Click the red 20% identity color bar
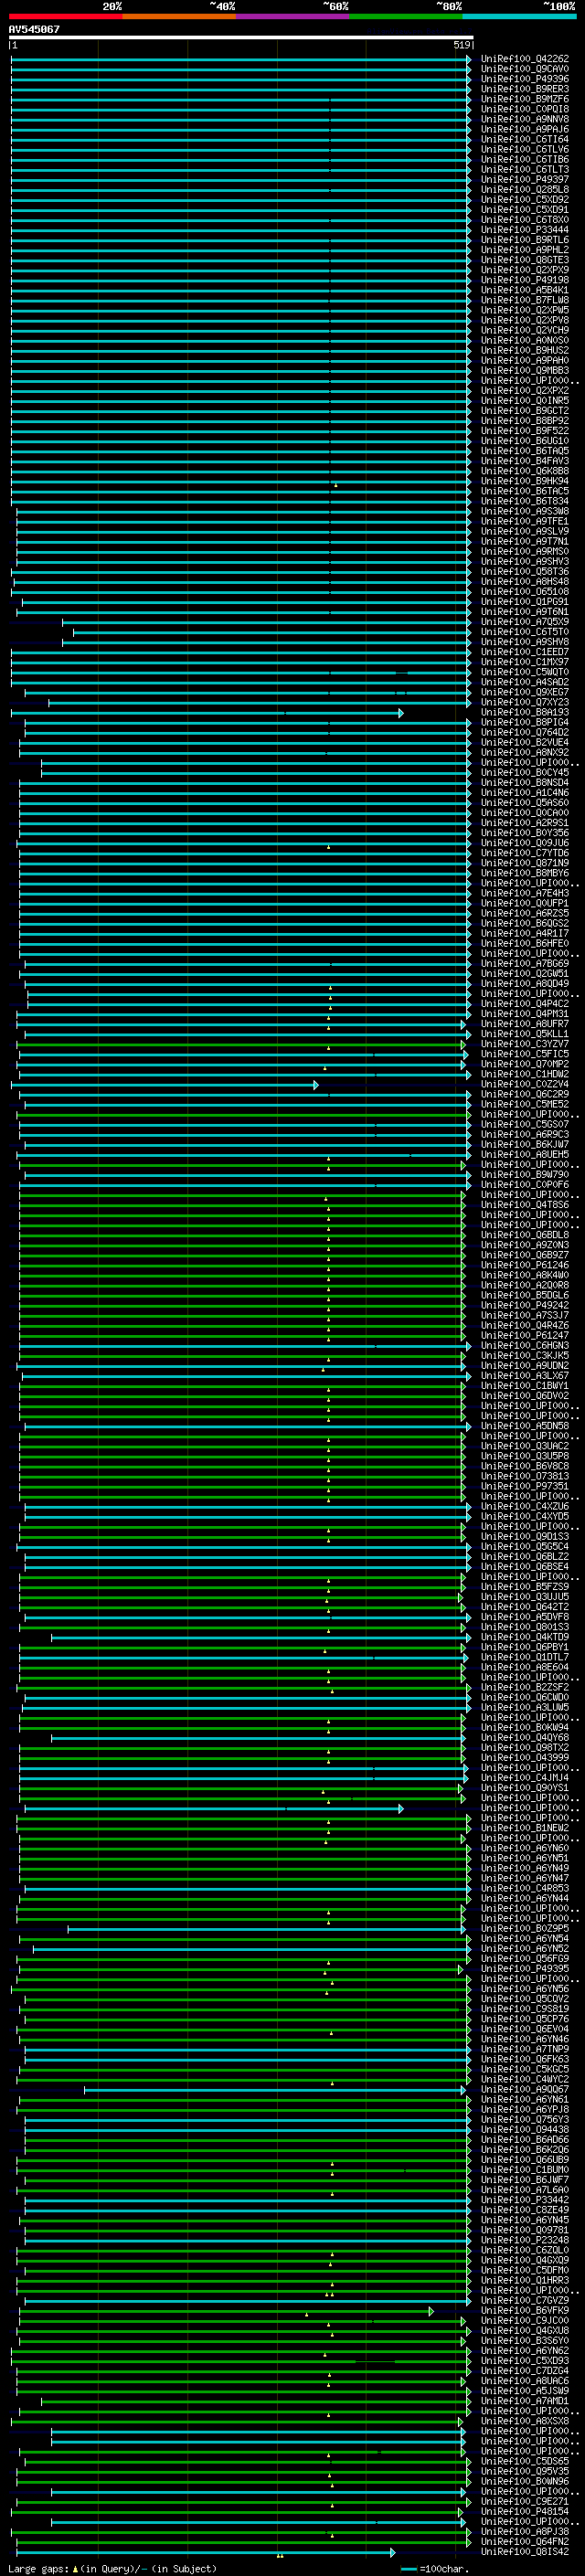This screenshot has height=2576, width=585. [x=65, y=17]
